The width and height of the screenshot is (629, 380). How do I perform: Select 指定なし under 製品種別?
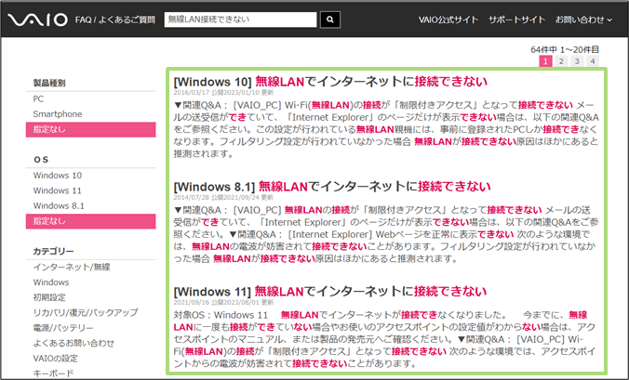[x=90, y=130]
